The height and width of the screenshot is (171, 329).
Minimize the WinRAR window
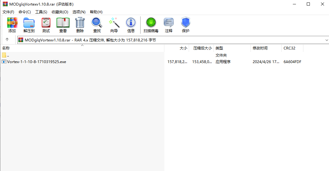tap(294, 4)
